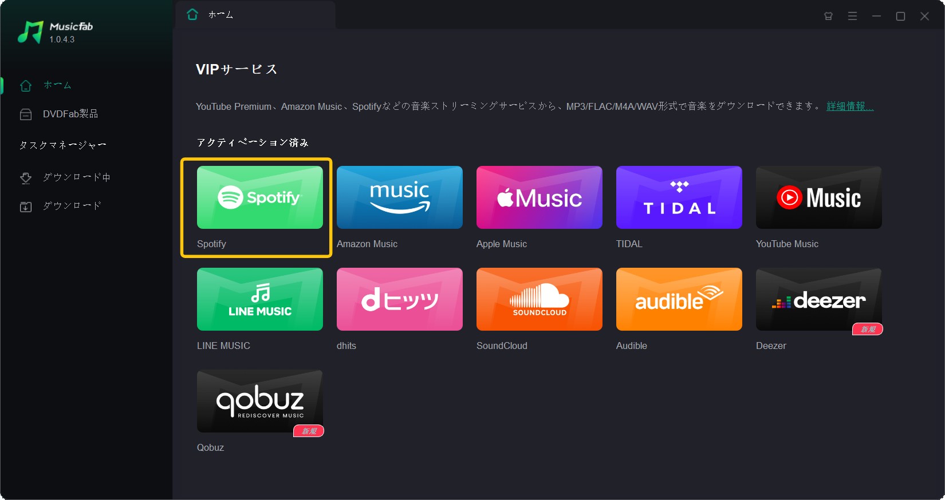Image resolution: width=945 pixels, height=500 pixels.
Task: Click the Apple Music label text
Action: coord(502,244)
